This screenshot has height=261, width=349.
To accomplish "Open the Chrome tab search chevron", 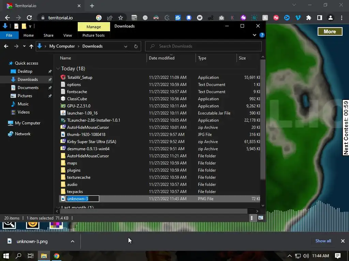I will (x=294, y=5).
